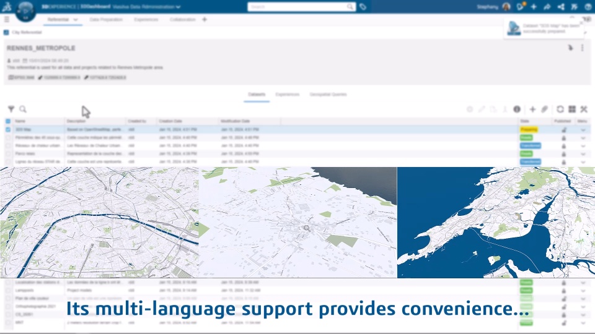
Task: Click the 3DS logo in header
Action: (7, 6)
